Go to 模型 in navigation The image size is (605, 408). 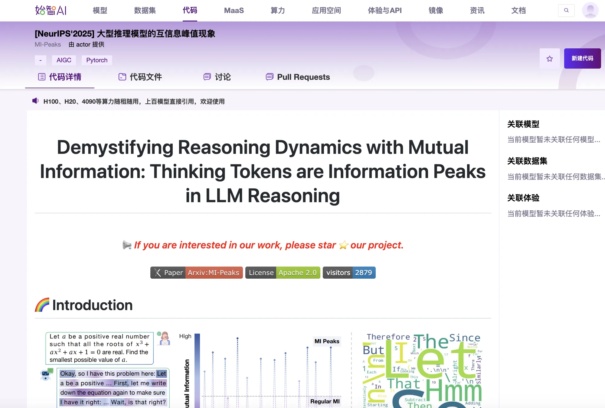[100, 11]
